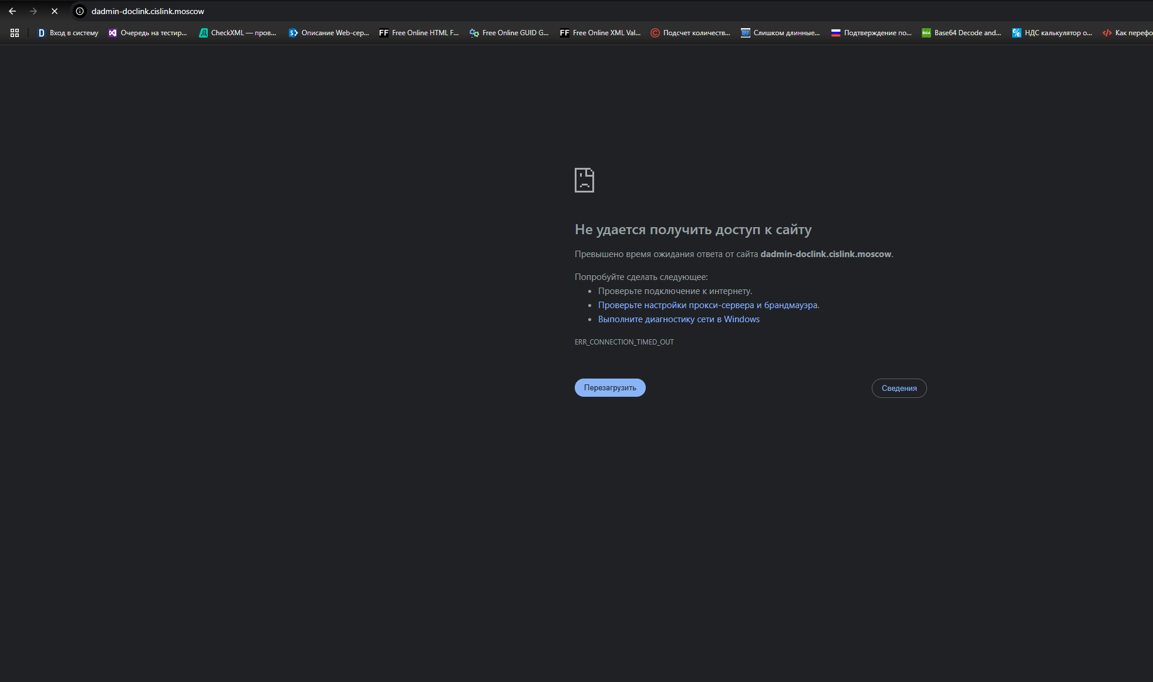
Task: Open the 'Слишком длинные...' bookmark
Action: (x=780, y=33)
